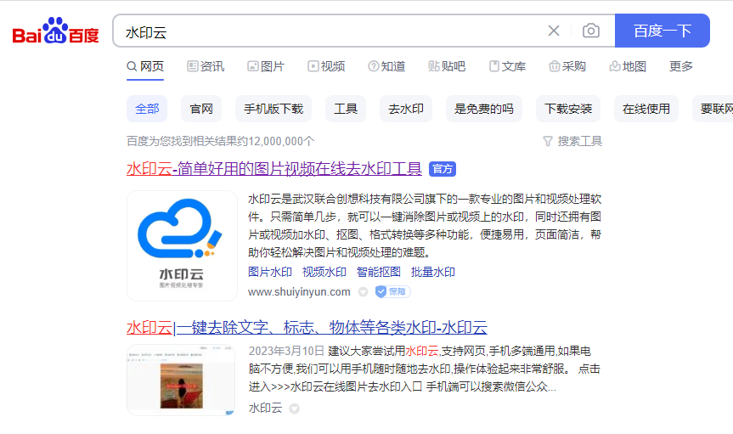Click the Baidu logo

pos(55,31)
